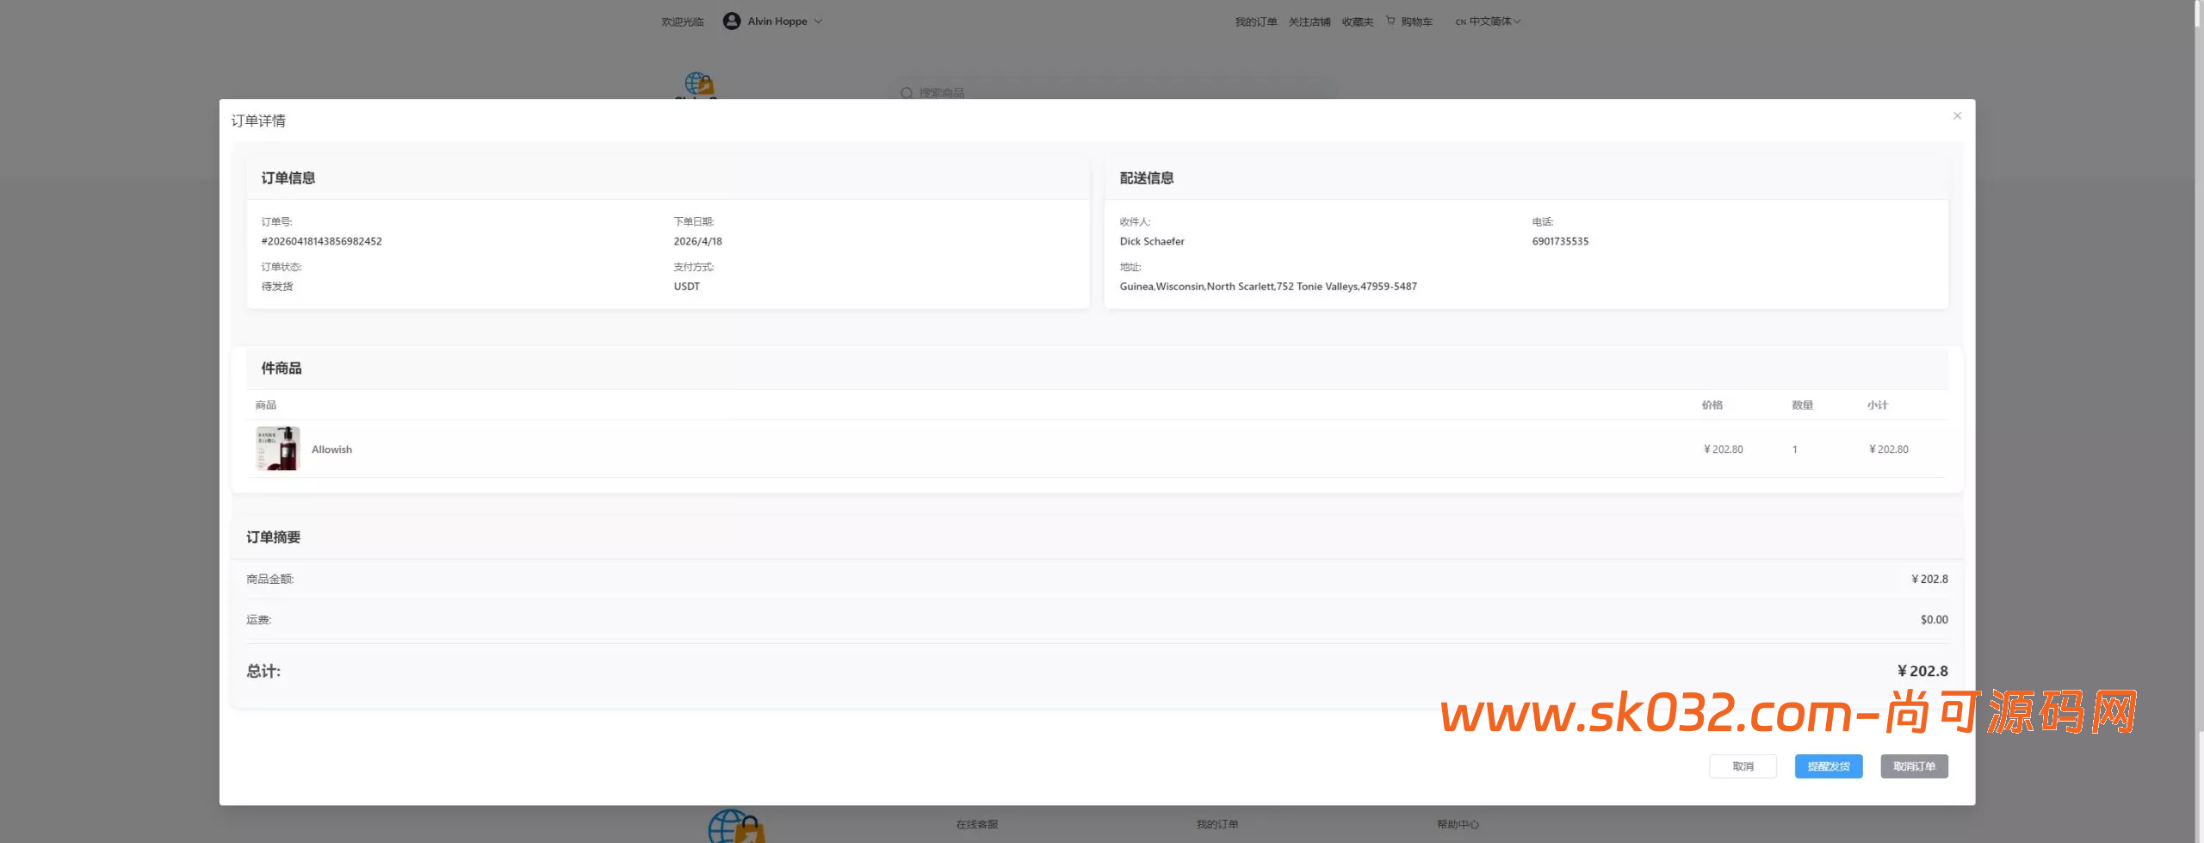Expand the 中文简体 language dropdown
This screenshot has height=843, width=2204.
[1489, 22]
